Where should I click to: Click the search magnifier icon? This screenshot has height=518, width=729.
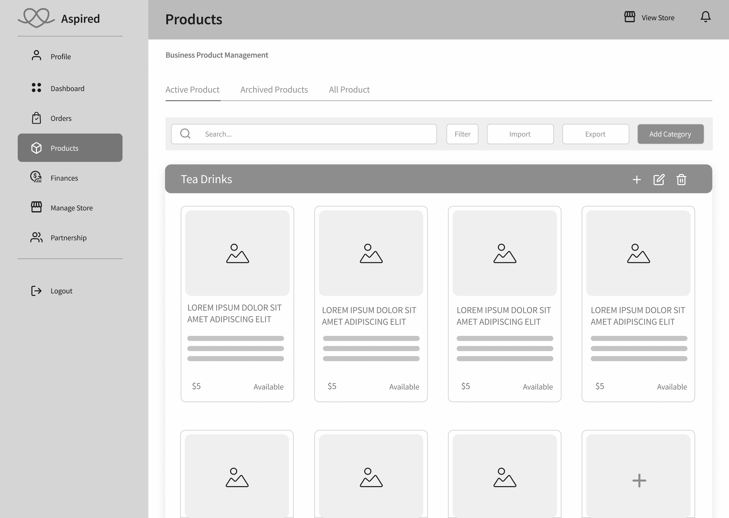pos(185,134)
